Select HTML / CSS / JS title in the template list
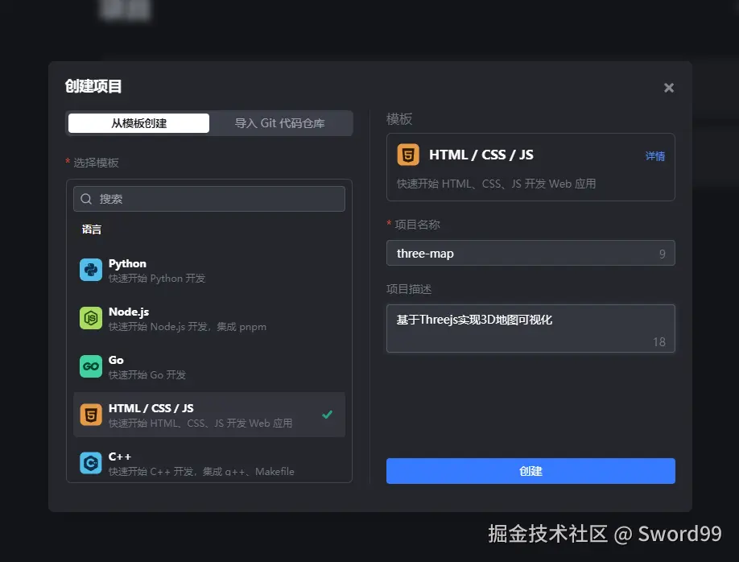This screenshot has height=562, width=739. 151,408
